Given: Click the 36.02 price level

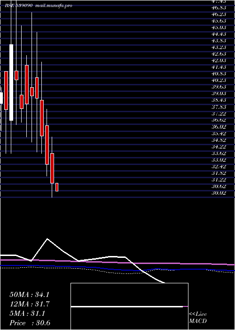Looking at the screenshot, I should point(219,127).
